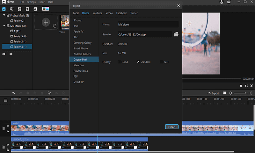Viewport: 255px width, 153px height.
Task: Check the Best quality option
Action: (161, 62)
